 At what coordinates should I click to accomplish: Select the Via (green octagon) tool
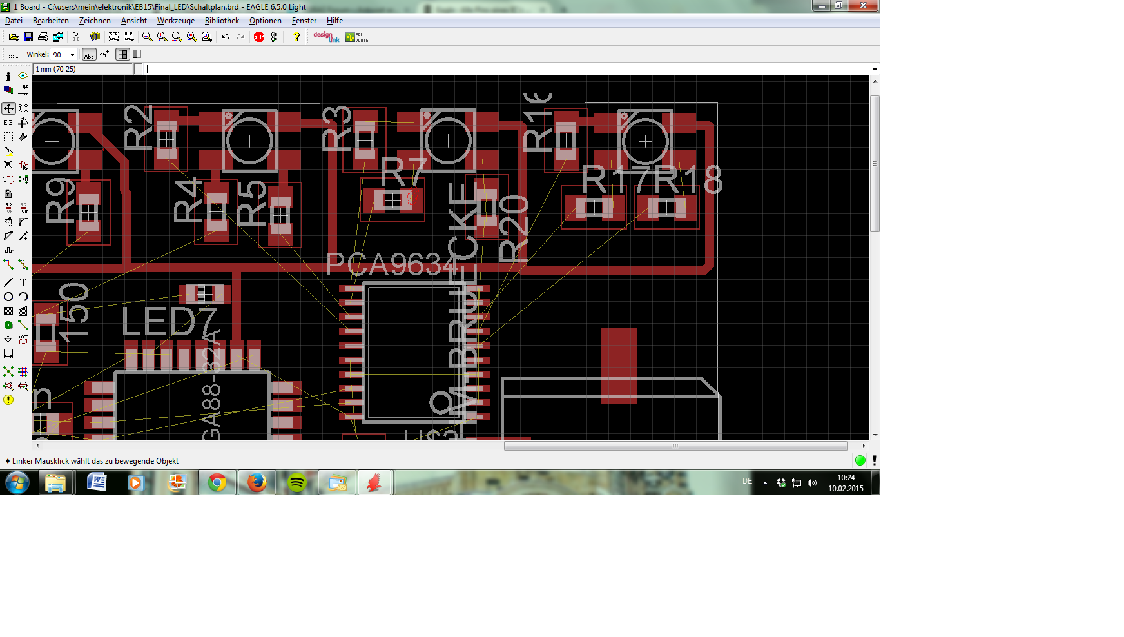tap(8, 325)
